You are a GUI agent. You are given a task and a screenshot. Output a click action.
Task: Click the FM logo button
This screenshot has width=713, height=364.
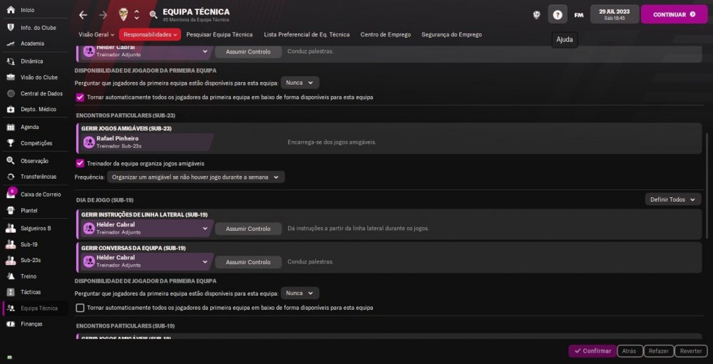pos(578,15)
